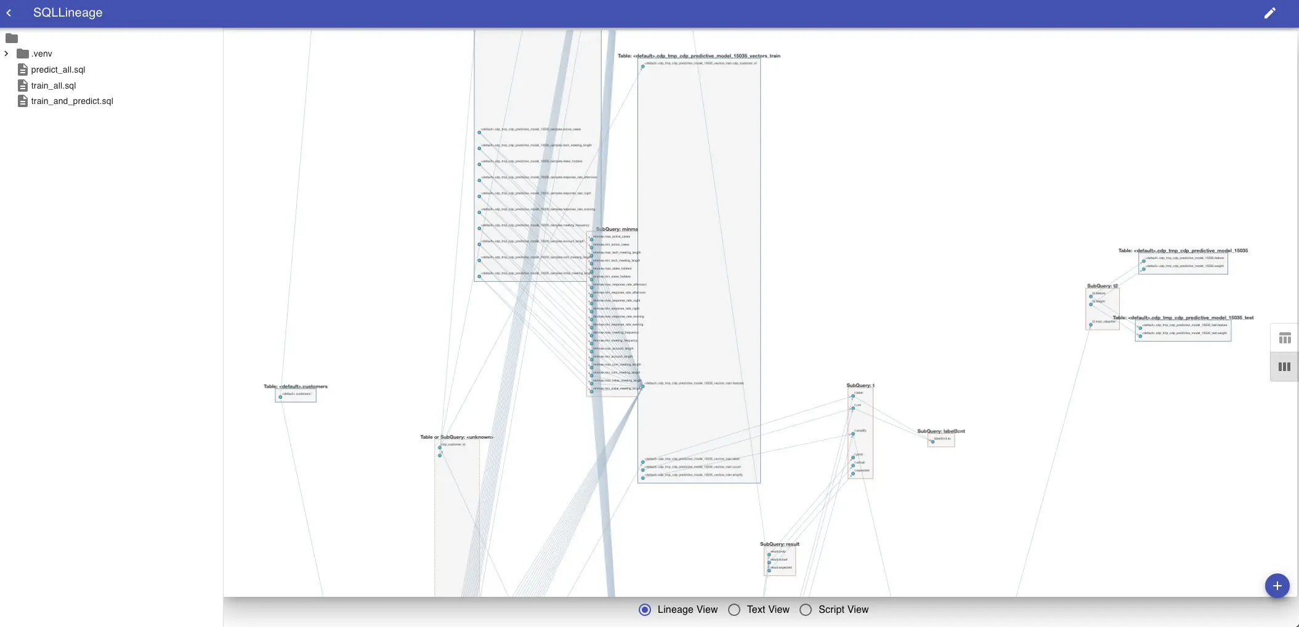Click the root folder icon
Viewport: 1299px width, 627px height.
[12, 38]
